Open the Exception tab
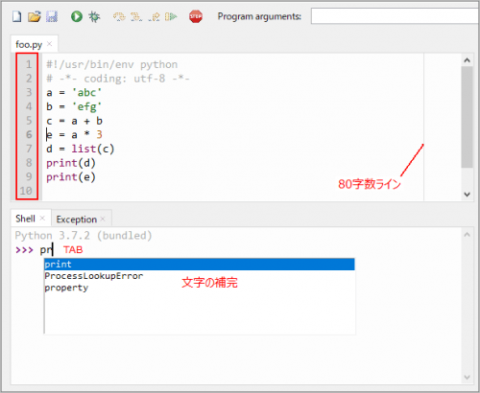 coord(77,220)
